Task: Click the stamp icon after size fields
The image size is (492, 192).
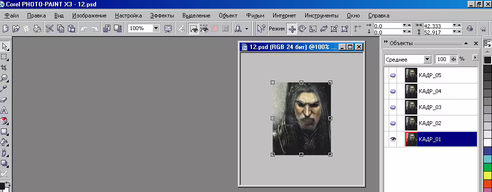Action: coord(470,28)
